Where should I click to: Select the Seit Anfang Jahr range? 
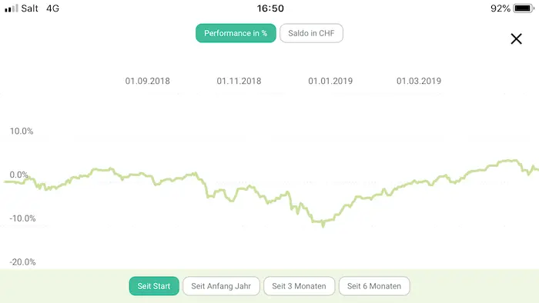[221, 286]
